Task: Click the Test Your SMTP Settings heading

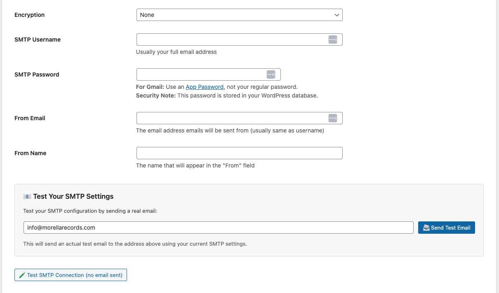Action: pos(73,196)
